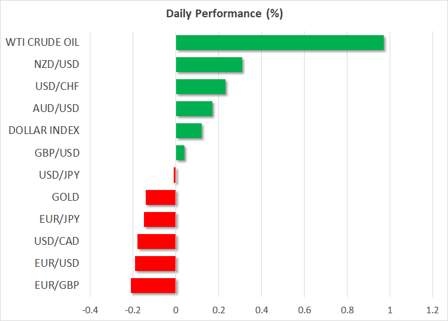Click the EUR/GBP category label
This screenshot has height=321, width=448.
point(57,285)
